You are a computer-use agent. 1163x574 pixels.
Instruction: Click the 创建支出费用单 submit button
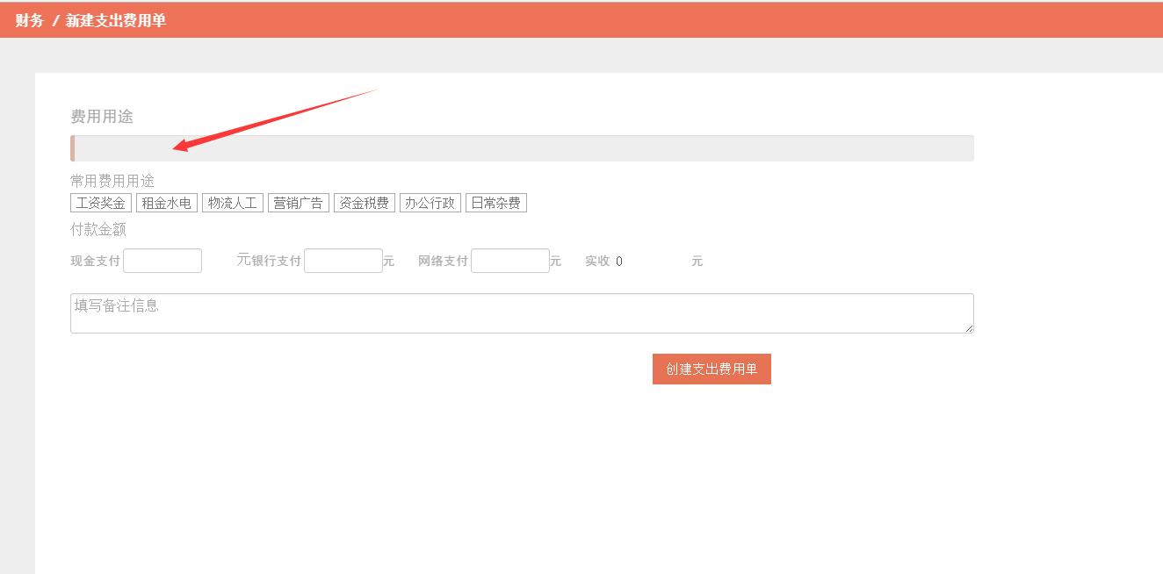click(x=711, y=369)
